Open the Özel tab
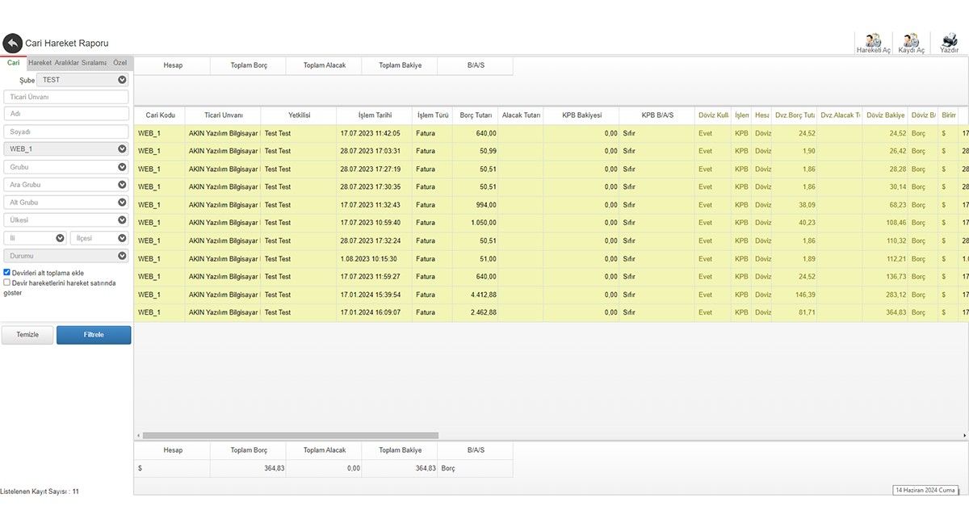Image resolution: width=969 pixels, height=527 pixels. pyautogui.click(x=120, y=63)
